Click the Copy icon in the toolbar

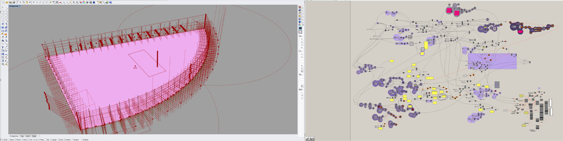point(24,2)
